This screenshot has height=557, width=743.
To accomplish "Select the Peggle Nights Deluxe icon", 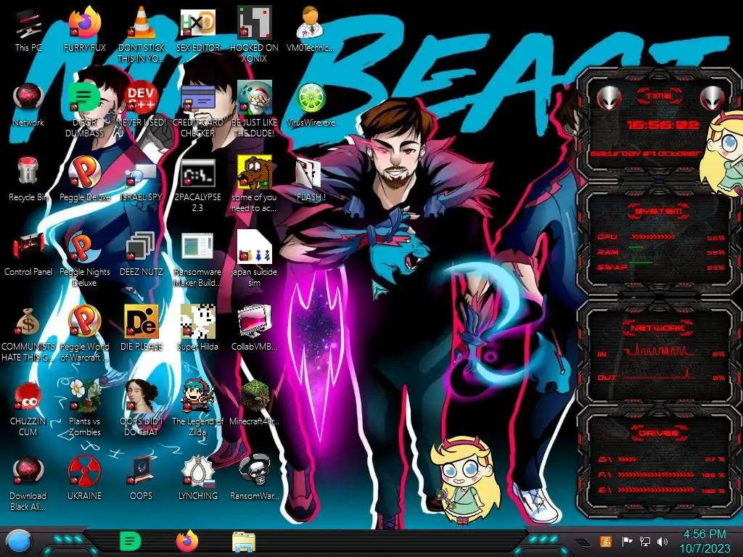I will pyautogui.click(x=84, y=247).
